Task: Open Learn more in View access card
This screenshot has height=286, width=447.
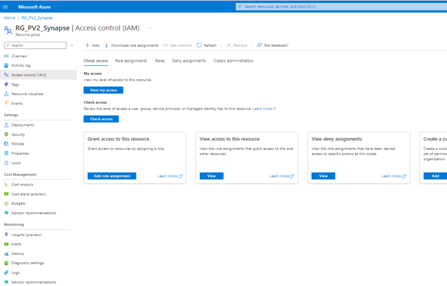Action: click(282, 176)
